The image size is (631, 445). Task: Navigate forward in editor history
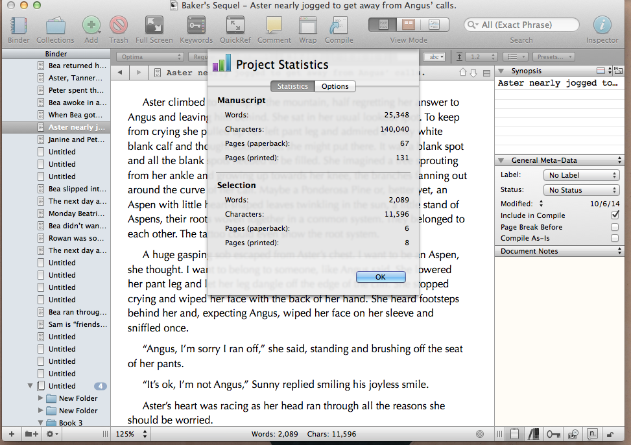point(138,73)
